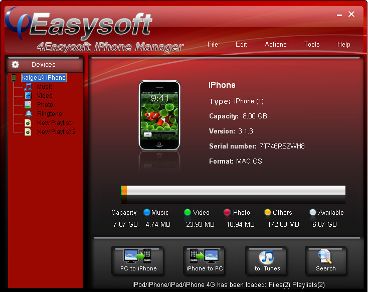Click the white Available legend dot
Image resolution: width=368 pixels, height=292 pixels.
[x=313, y=212]
